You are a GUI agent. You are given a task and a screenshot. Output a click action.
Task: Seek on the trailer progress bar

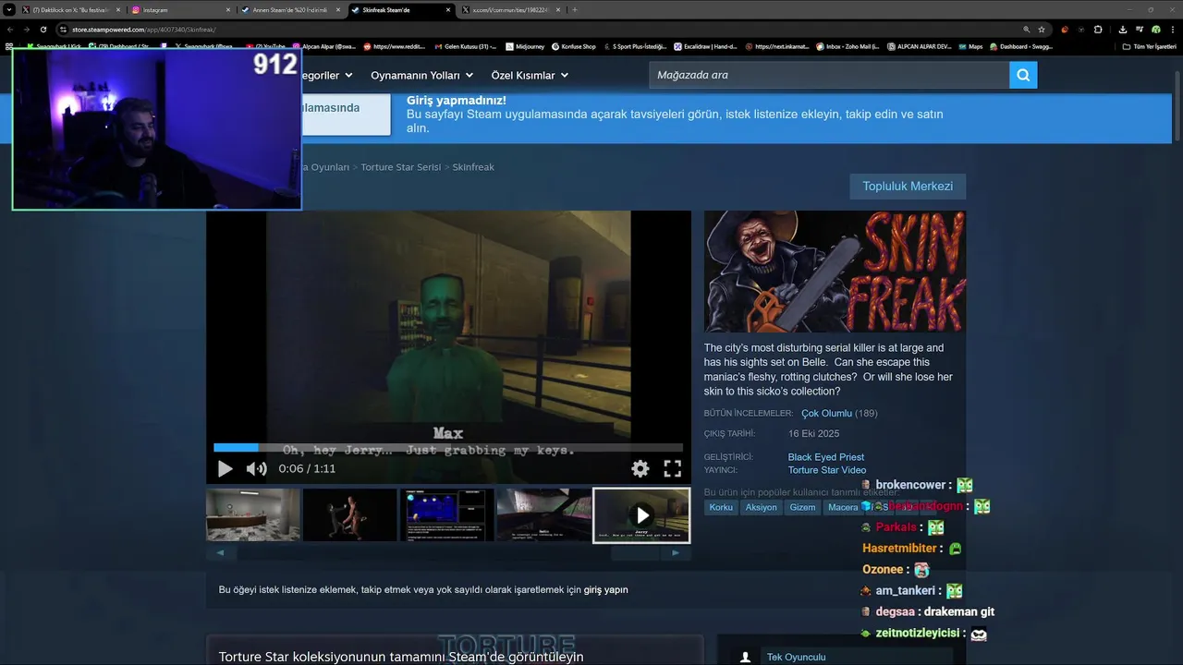[x=448, y=448]
